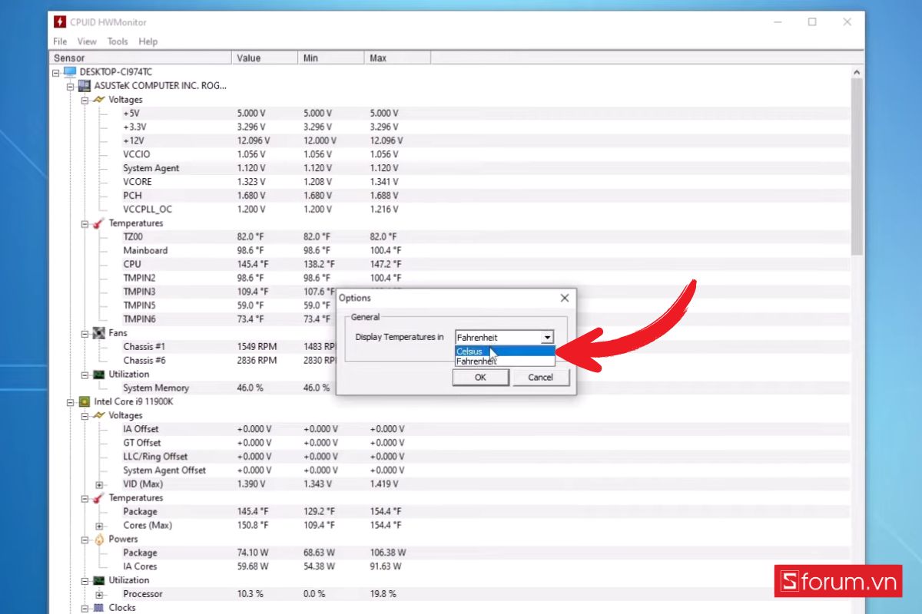
Task: Select the Mainboard temperature row
Action: [450, 250]
